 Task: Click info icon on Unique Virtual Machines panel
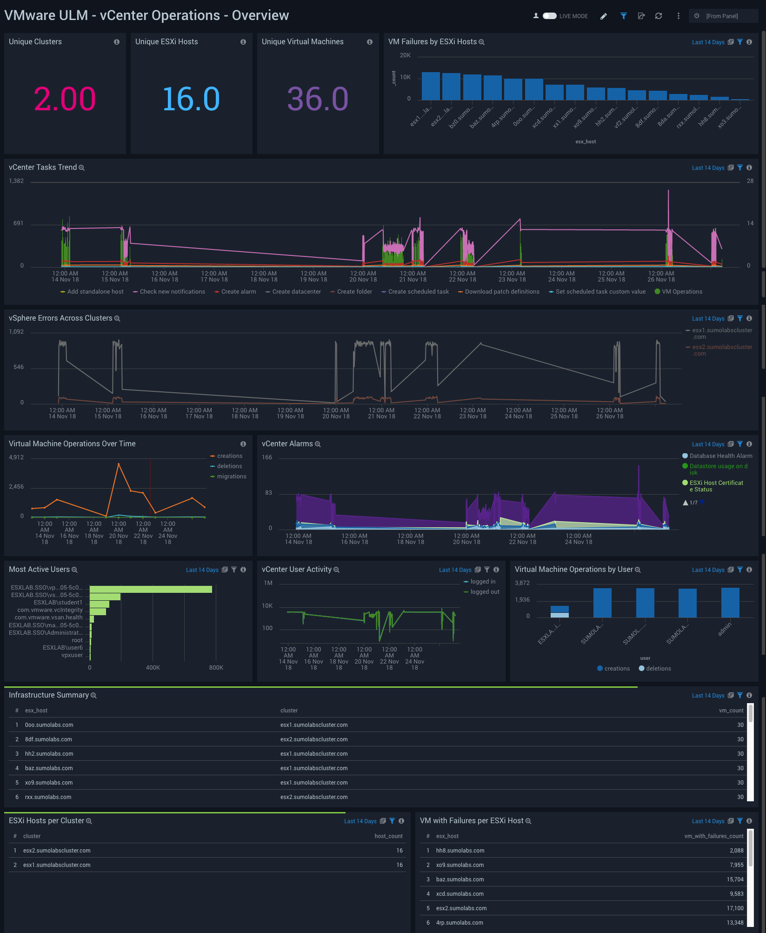coord(370,42)
